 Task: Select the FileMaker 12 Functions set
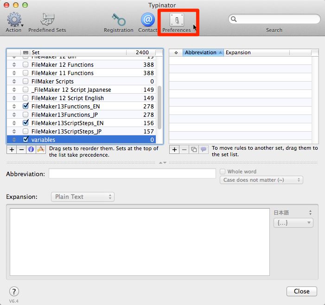[x=81, y=64]
